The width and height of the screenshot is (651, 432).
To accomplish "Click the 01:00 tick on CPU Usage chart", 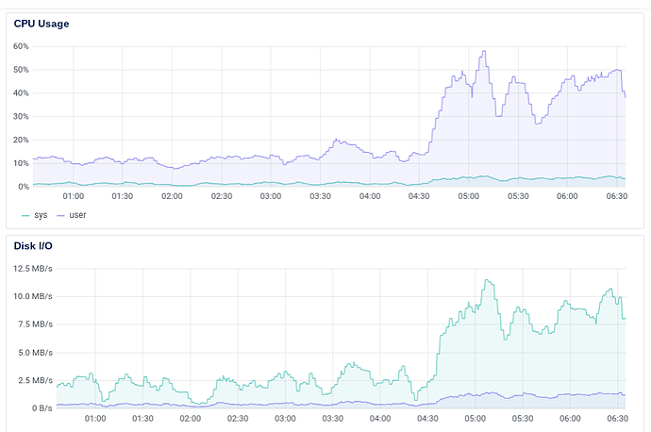I will [74, 196].
